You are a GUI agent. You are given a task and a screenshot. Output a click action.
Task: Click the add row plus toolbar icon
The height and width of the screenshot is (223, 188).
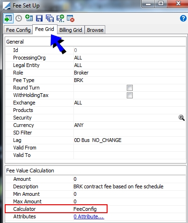point(60,18)
